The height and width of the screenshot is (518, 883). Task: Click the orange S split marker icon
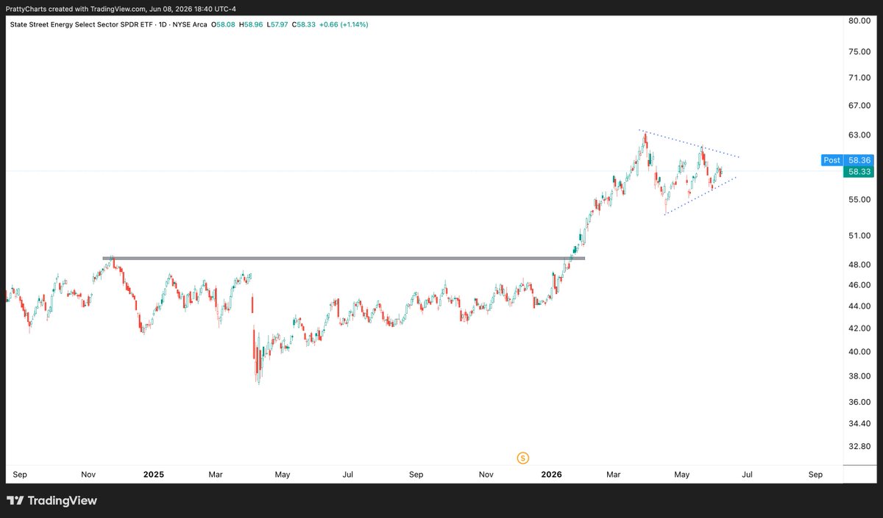(x=522, y=458)
